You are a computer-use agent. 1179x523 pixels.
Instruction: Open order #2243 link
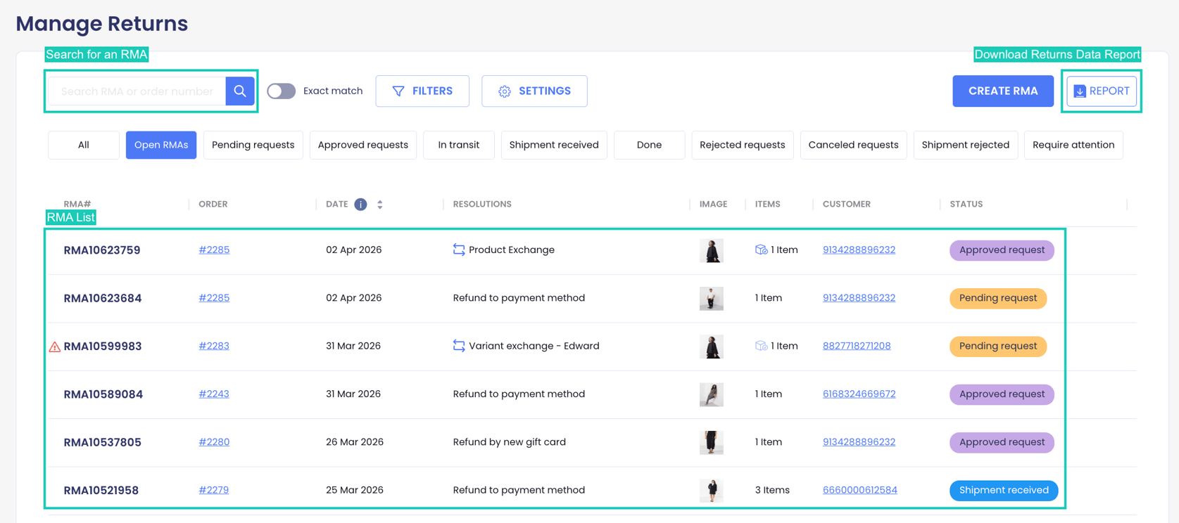point(214,394)
